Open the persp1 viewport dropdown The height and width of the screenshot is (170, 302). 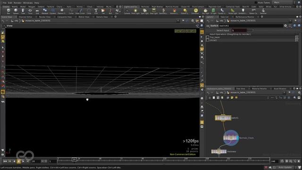[x=180, y=31]
